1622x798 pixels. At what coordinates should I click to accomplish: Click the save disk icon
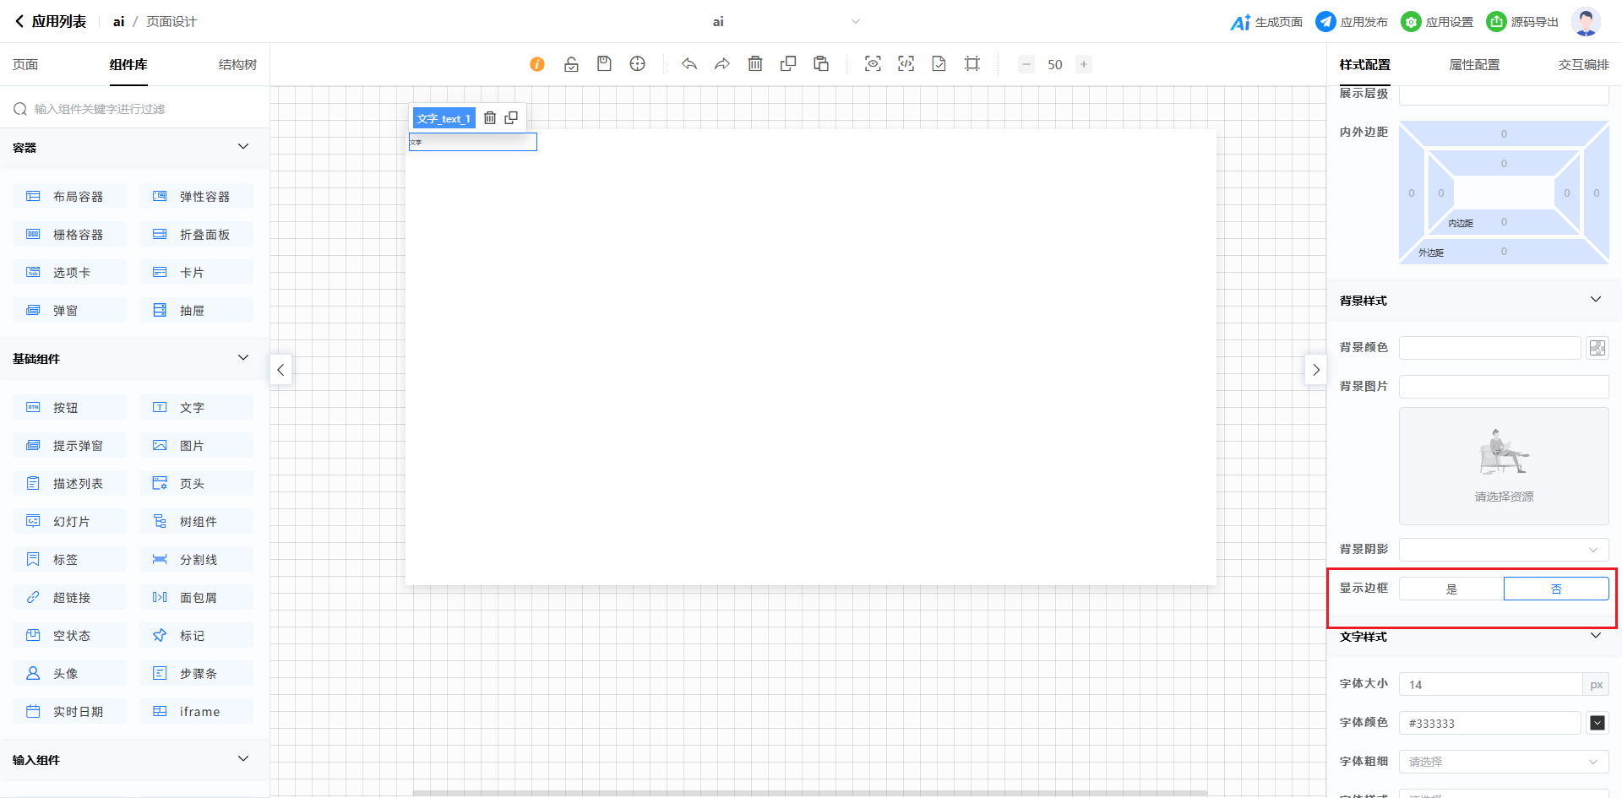tap(604, 64)
